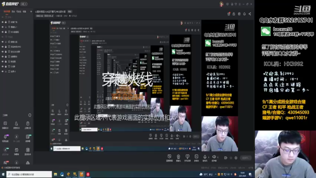Toggle lock on 欢迎来到3992 source
The height and width of the screenshot is (178, 316).
[x=6, y=47]
